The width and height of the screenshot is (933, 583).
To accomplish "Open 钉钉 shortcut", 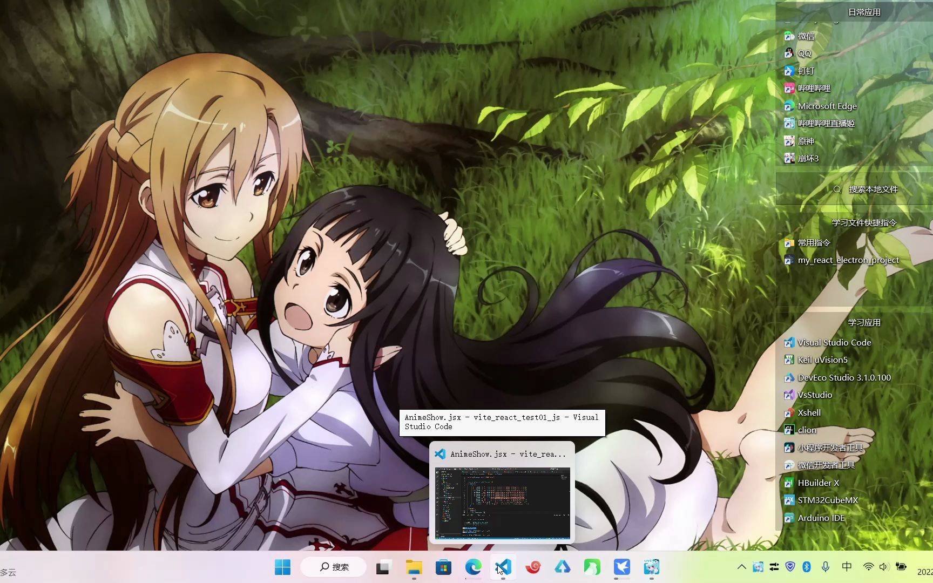I will point(799,71).
